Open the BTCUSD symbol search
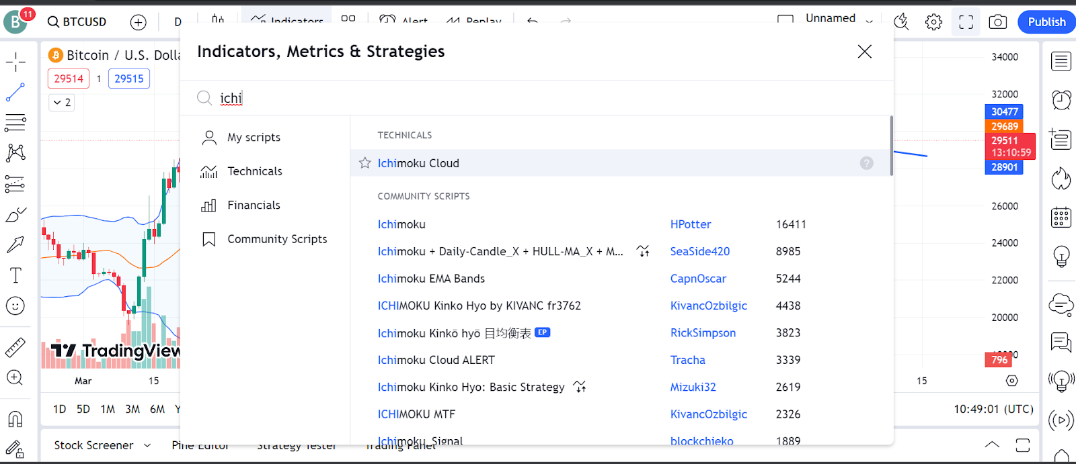The image size is (1076, 464). pyautogui.click(x=77, y=22)
